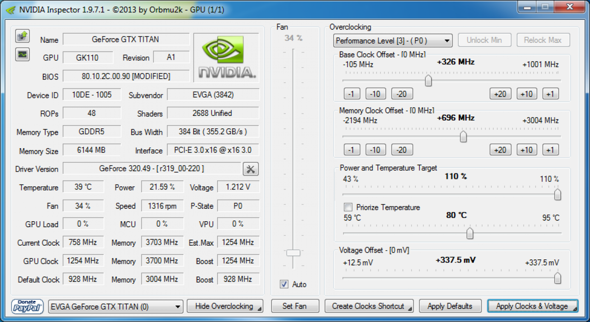Increase Base Clock Offset by 1
590x322 pixels.
[x=550, y=94]
